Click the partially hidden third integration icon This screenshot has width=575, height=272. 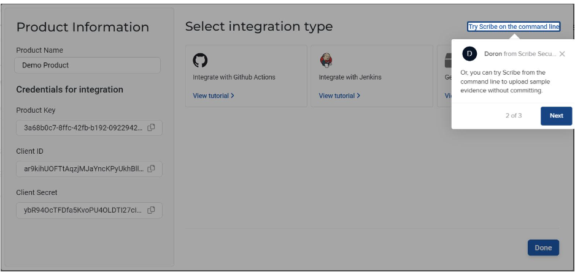(447, 60)
